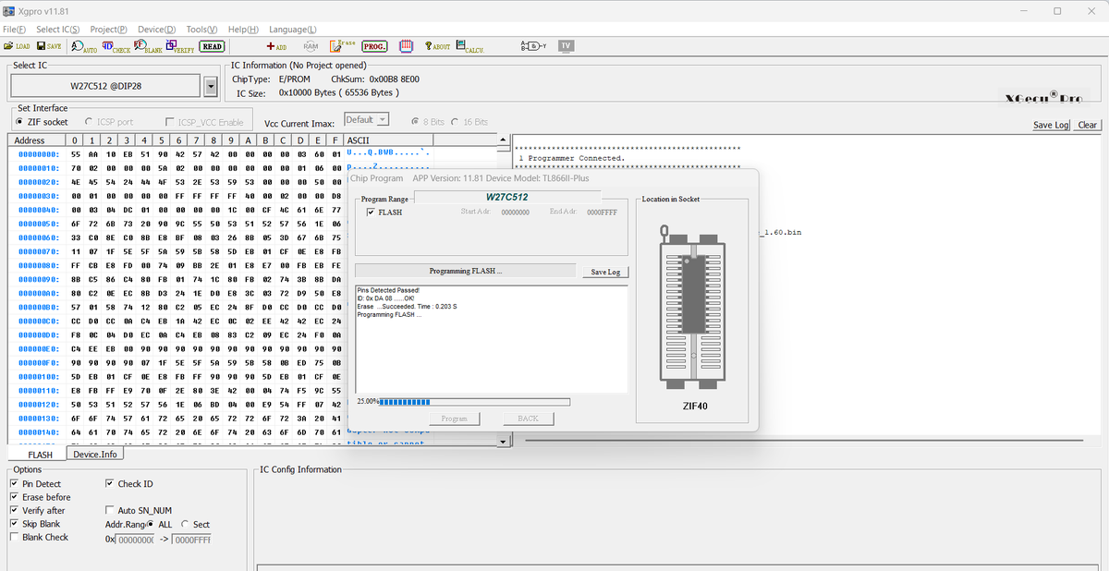Open the File menu
This screenshot has width=1109, height=571.
click(15, 30)
